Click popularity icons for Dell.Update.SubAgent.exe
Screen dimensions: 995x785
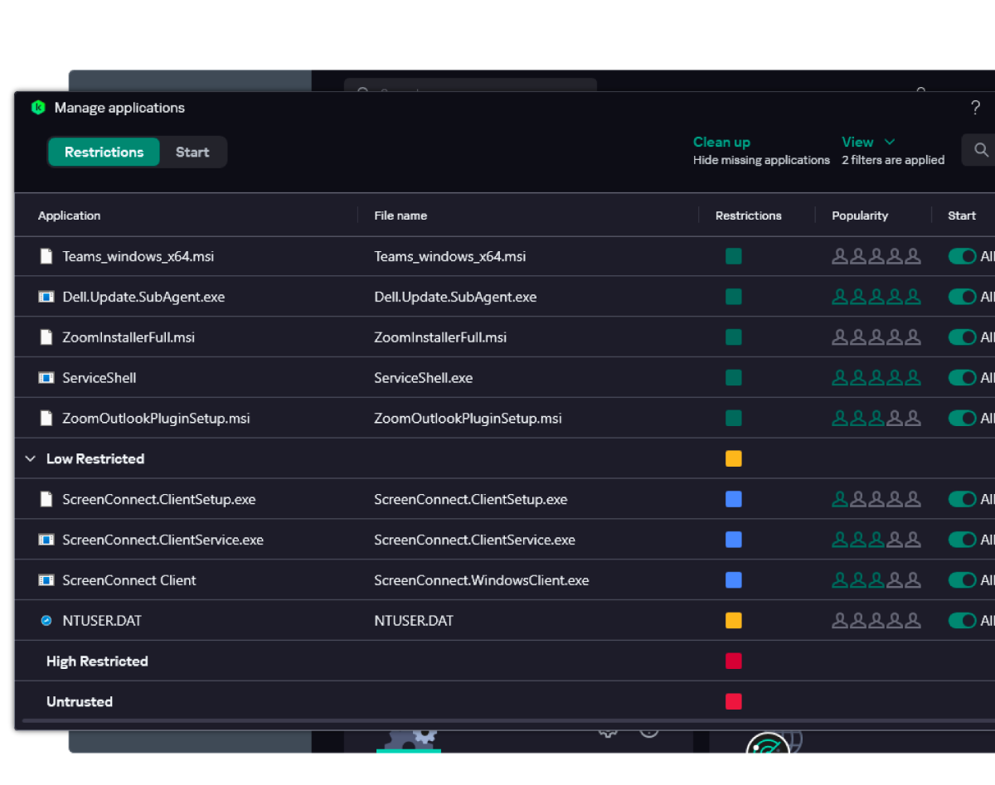pos(876,297)
